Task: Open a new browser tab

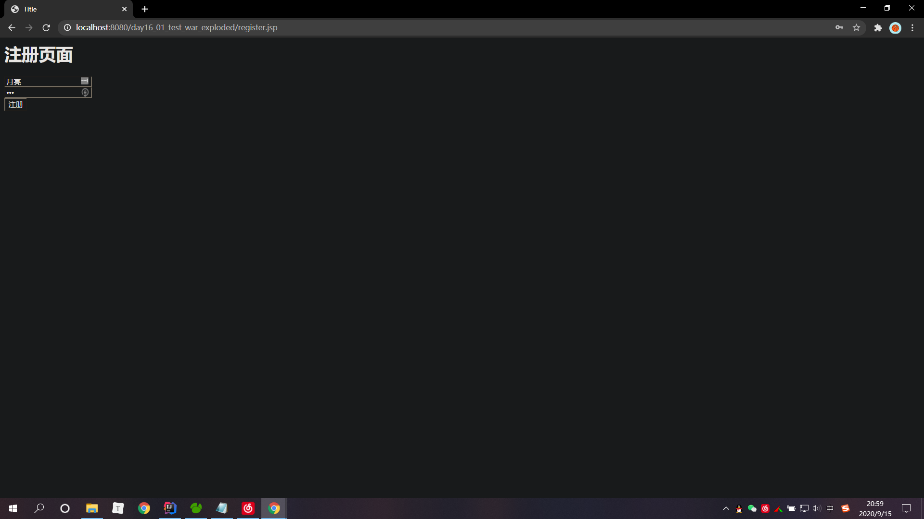Action: tap(145, 9)
